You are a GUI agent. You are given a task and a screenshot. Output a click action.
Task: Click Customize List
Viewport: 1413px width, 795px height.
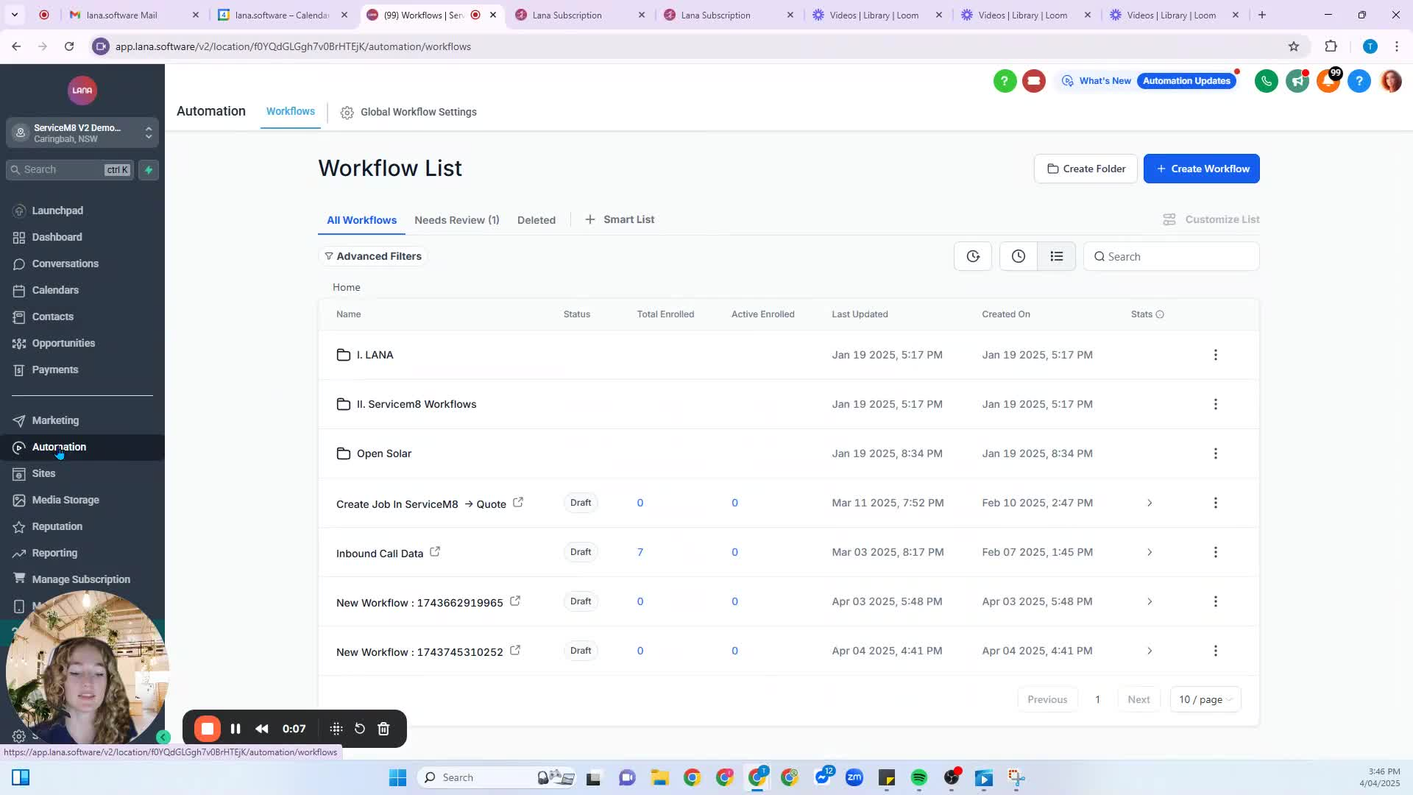(1211, 219)
